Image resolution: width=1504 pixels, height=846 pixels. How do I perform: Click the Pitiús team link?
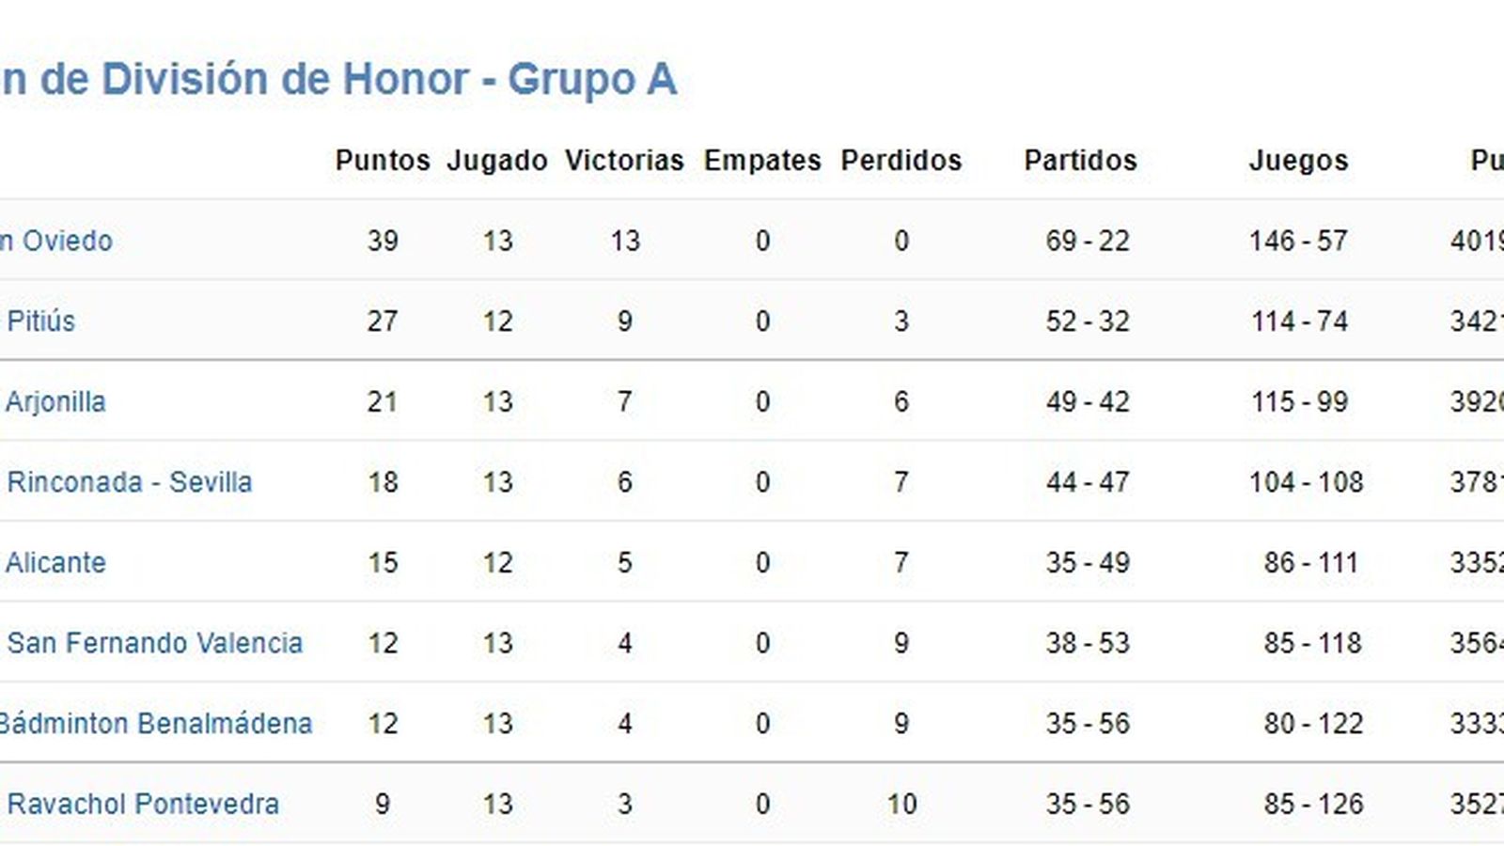[x=40, y=321]
